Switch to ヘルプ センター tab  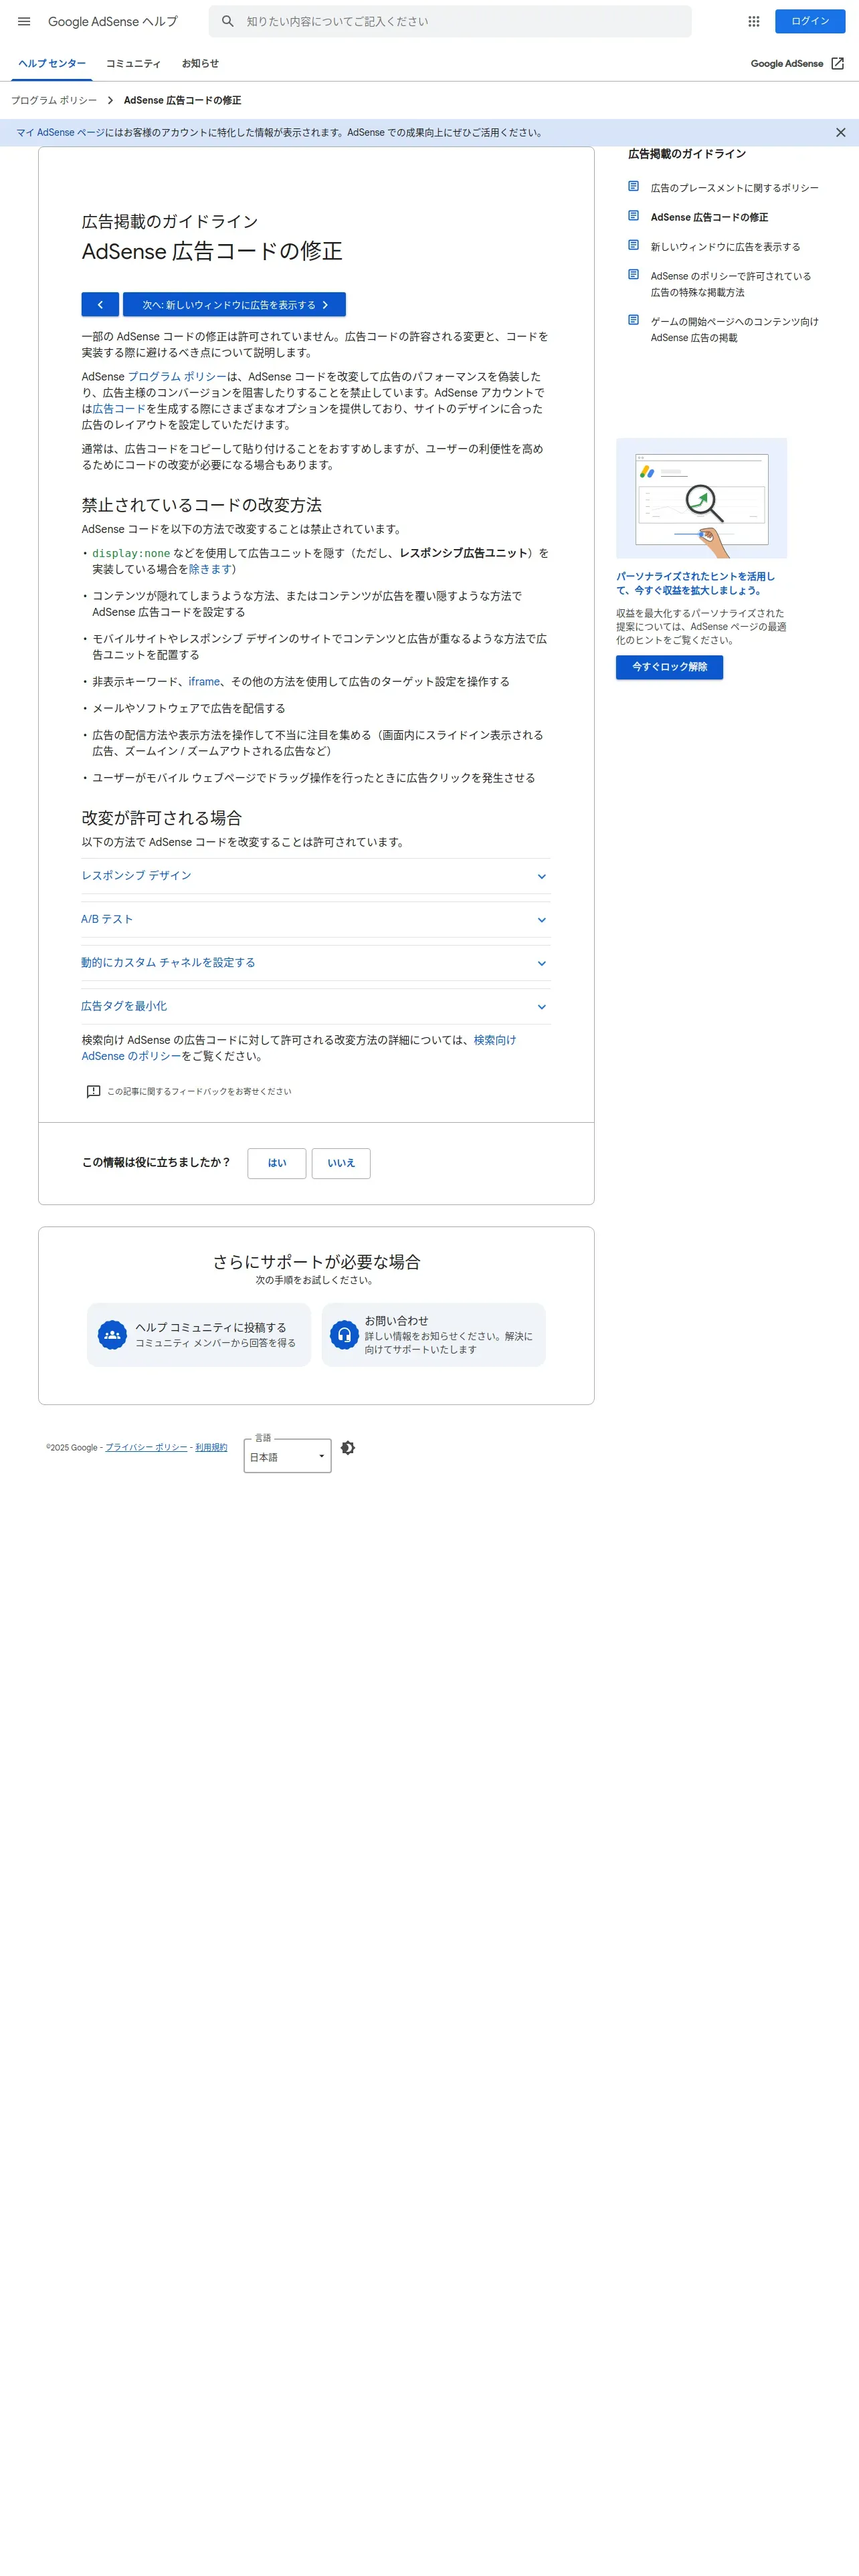52,63
